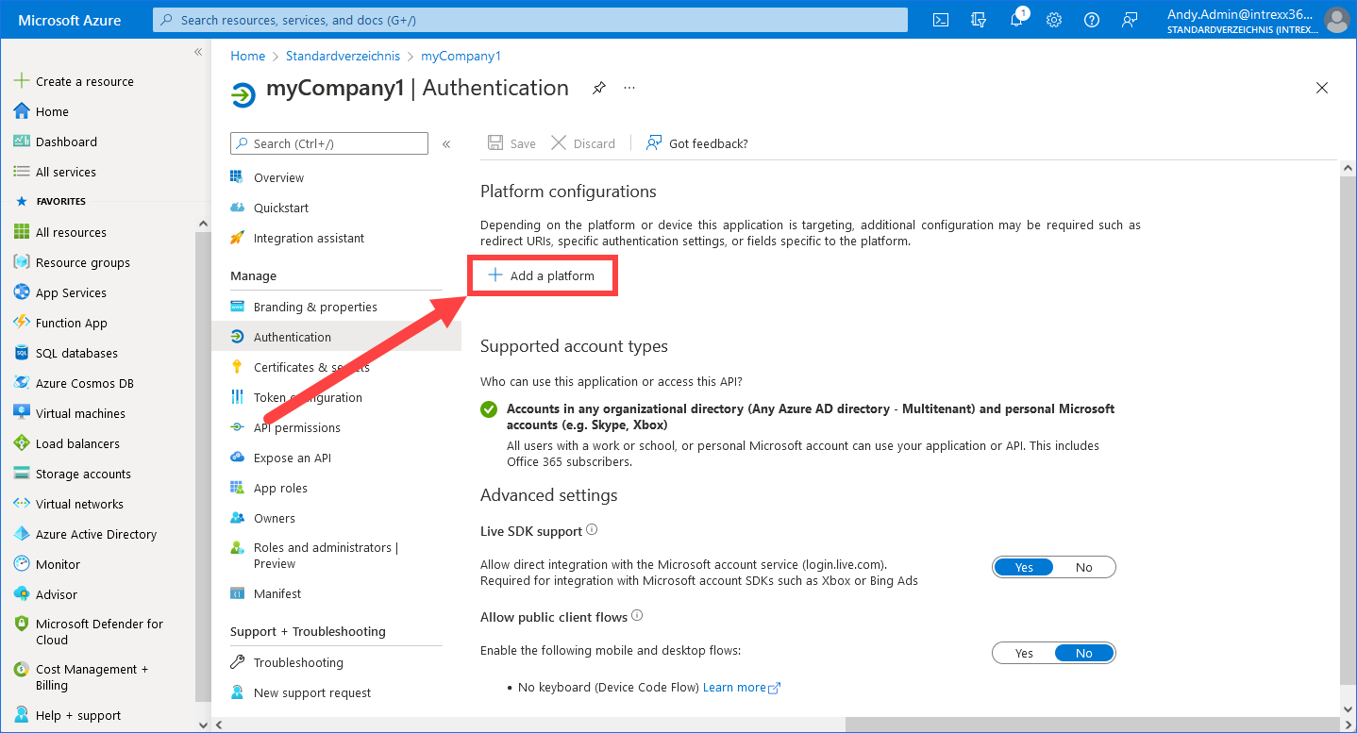Open feedback icon in top bar

(x=1130, y=19)
